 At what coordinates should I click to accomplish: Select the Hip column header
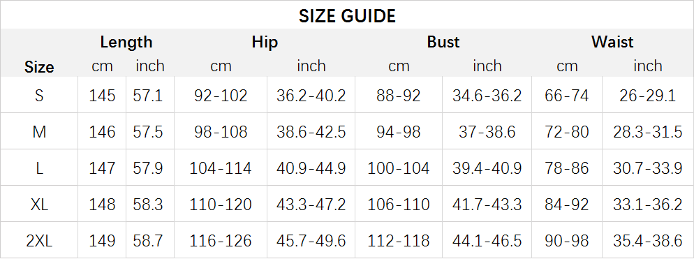(x=265, y=42)
